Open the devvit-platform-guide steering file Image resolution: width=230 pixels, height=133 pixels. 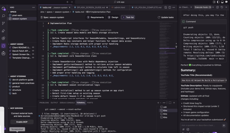pos(23,80)
